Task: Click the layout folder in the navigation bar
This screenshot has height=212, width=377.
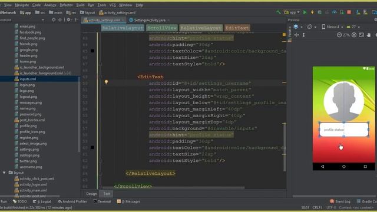Action: [x=88, y=12]
